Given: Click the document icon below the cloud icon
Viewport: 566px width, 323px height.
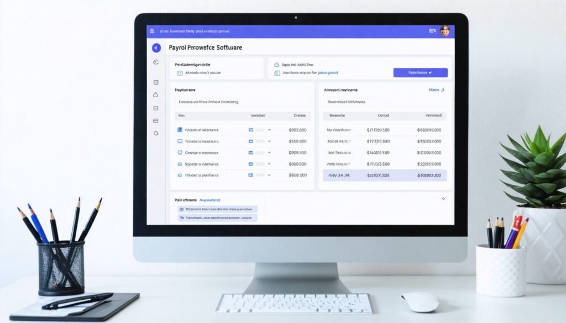Looking at the screenshot, I should [277, 73].
